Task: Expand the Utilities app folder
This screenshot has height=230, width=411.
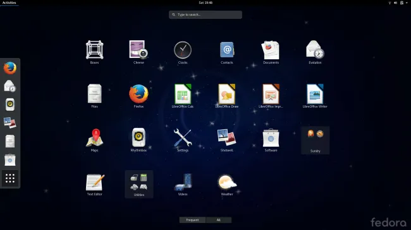Action: [x=139, y=184]
